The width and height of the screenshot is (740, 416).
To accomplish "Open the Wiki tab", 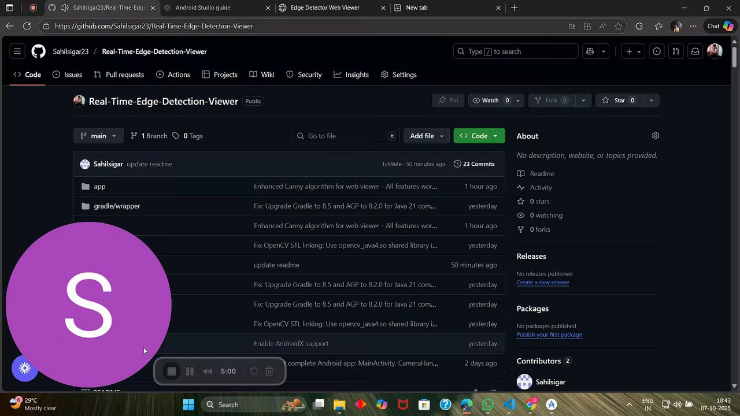I will tap(262, 75).
